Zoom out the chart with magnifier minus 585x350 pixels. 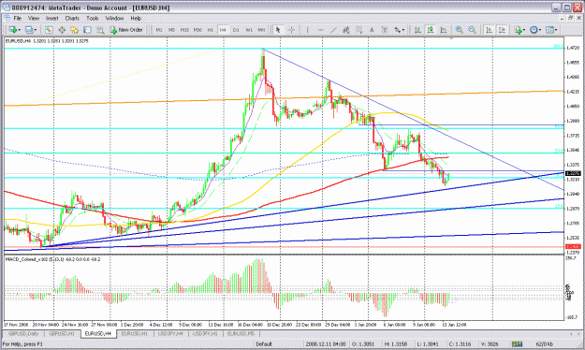tap(473, 30)
